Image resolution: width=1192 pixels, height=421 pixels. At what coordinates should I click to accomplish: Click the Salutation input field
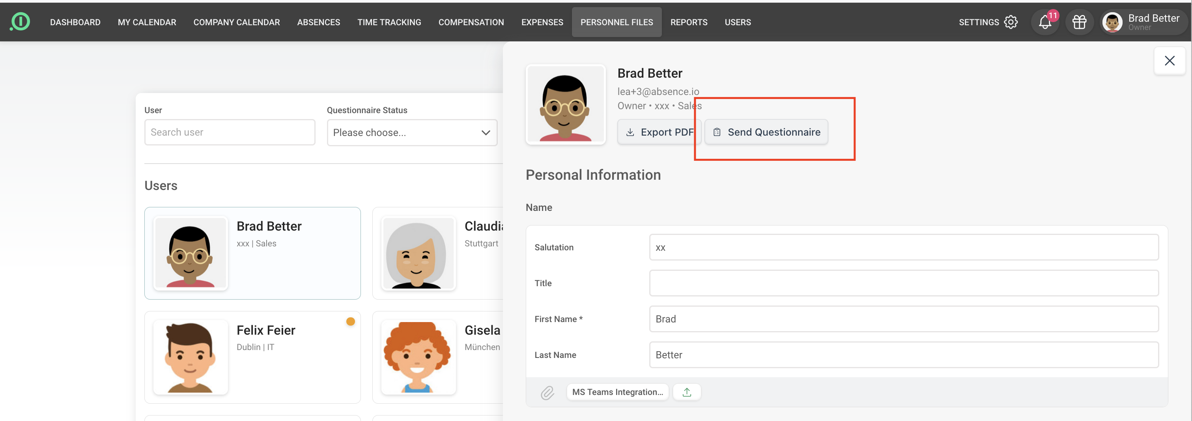click(x=903, y=248)
